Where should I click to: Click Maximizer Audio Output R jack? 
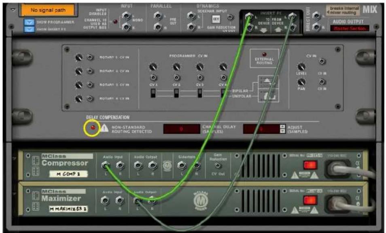tap(152, 201)
